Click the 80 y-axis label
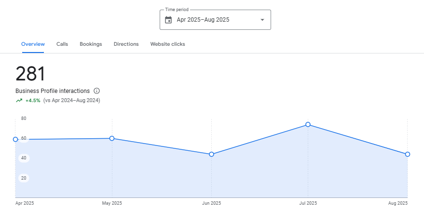This screenshot has width=424, height=210. point(24,118)
